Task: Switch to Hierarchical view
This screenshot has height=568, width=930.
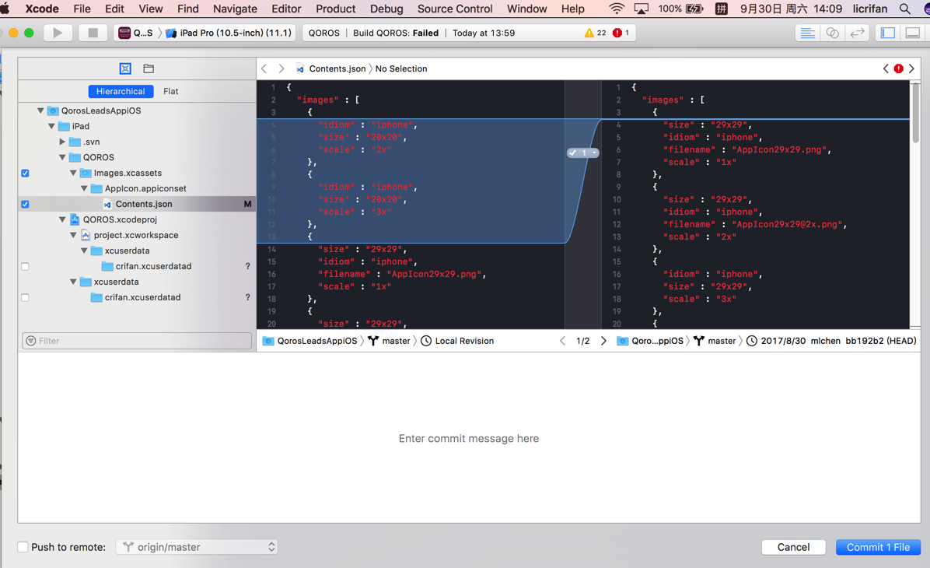Action: 121,91
